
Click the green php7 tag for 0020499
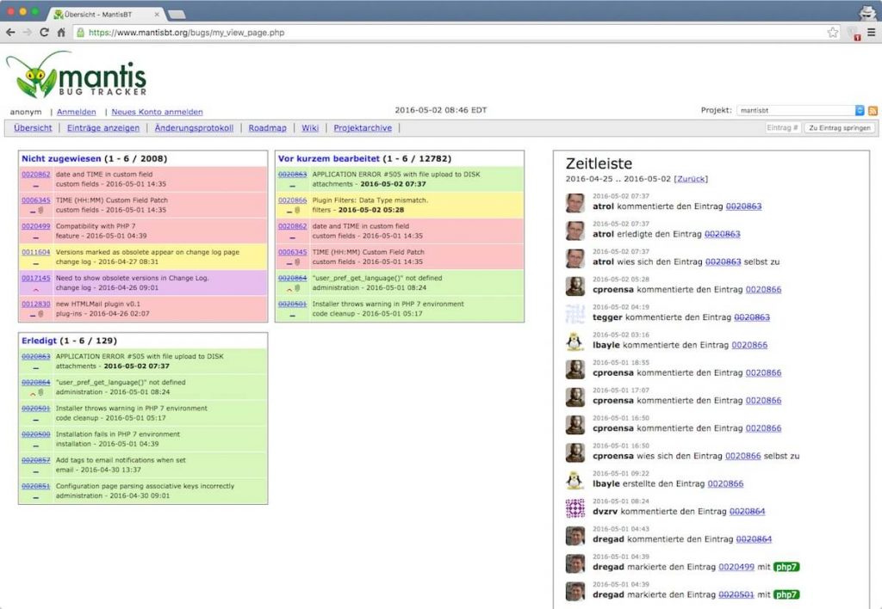pyautogui.click(x=786, y=567)
